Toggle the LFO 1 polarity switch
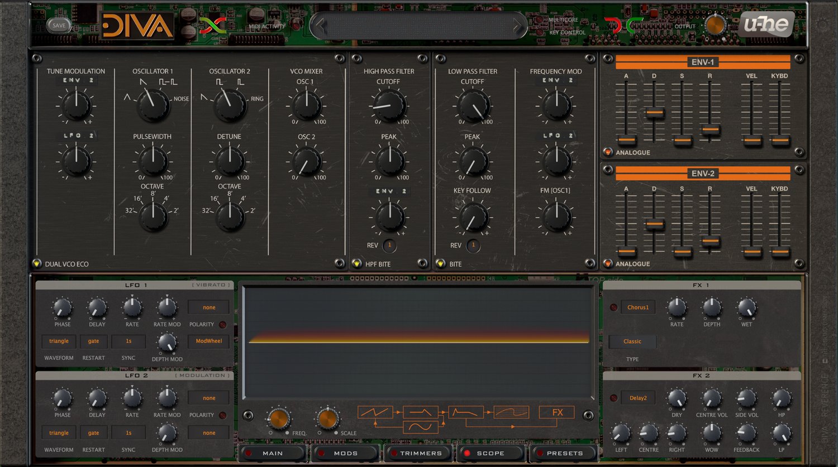 tap(222, 324)
